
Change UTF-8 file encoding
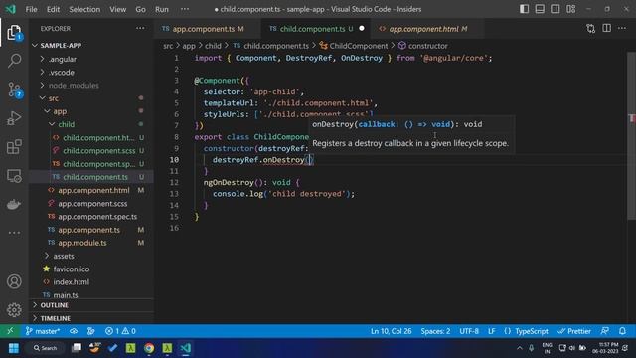pyautogui.click(x=469, y=331)
